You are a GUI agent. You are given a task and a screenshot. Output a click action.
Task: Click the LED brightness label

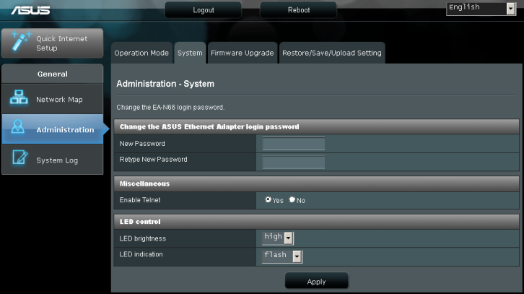coord(143,238)
